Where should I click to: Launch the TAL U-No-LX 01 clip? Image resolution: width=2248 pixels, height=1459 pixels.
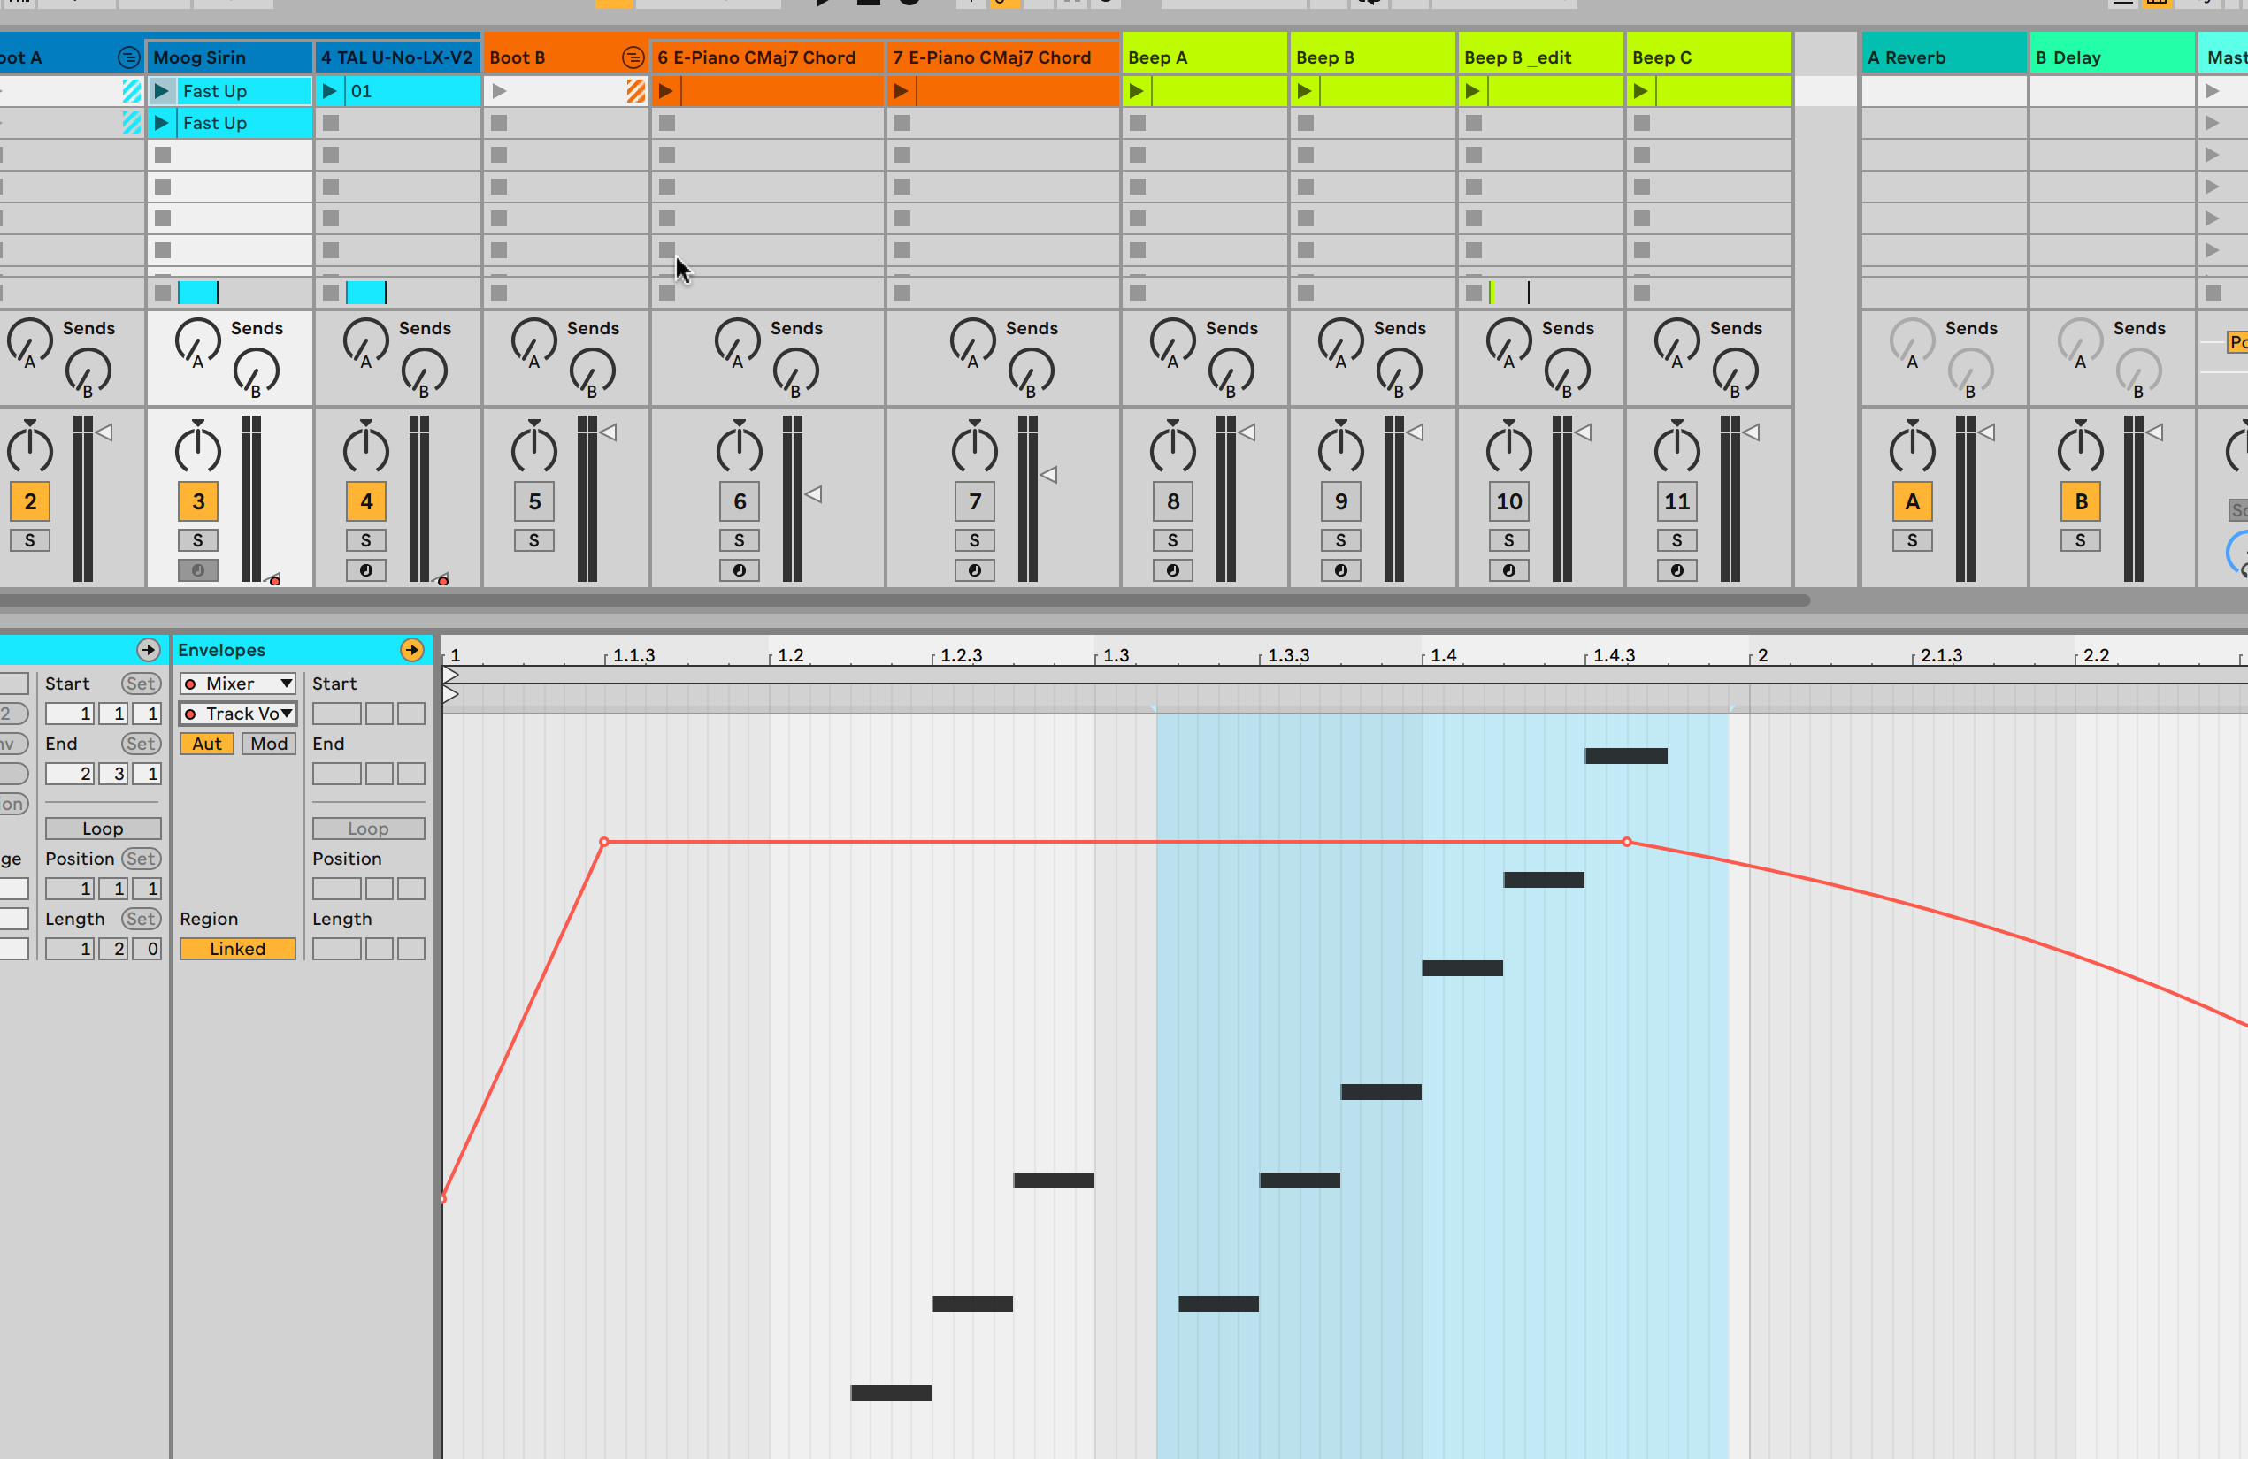[330, 92]
